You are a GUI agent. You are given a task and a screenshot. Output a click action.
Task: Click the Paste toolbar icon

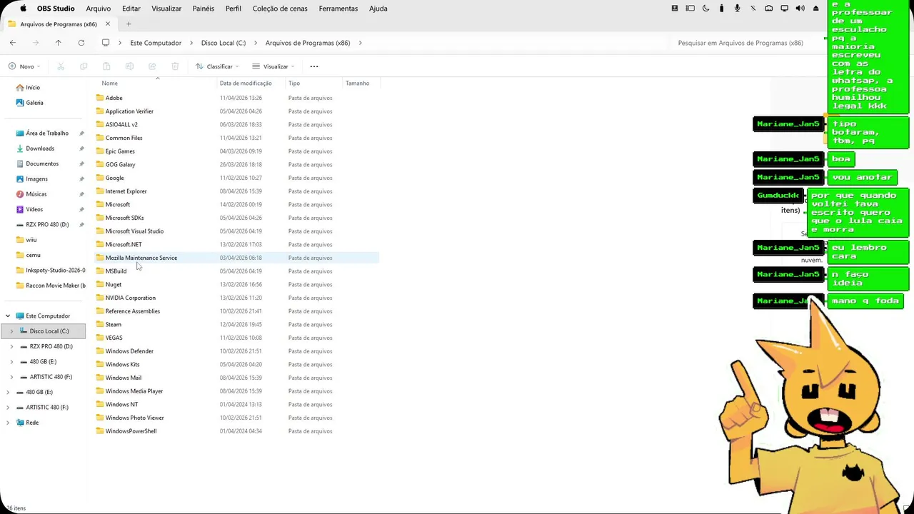[x=106, y=66]
